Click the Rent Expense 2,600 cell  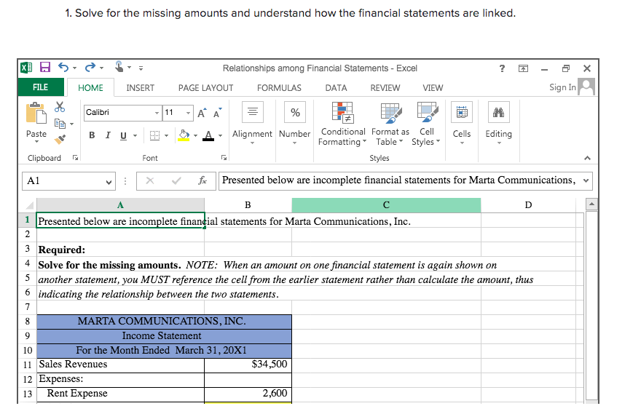click(x=248, y=394)
